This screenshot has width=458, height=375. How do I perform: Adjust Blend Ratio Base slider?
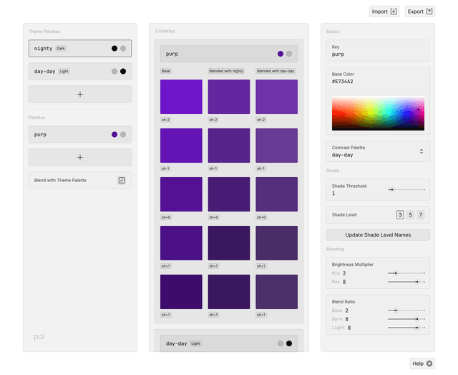406,310
